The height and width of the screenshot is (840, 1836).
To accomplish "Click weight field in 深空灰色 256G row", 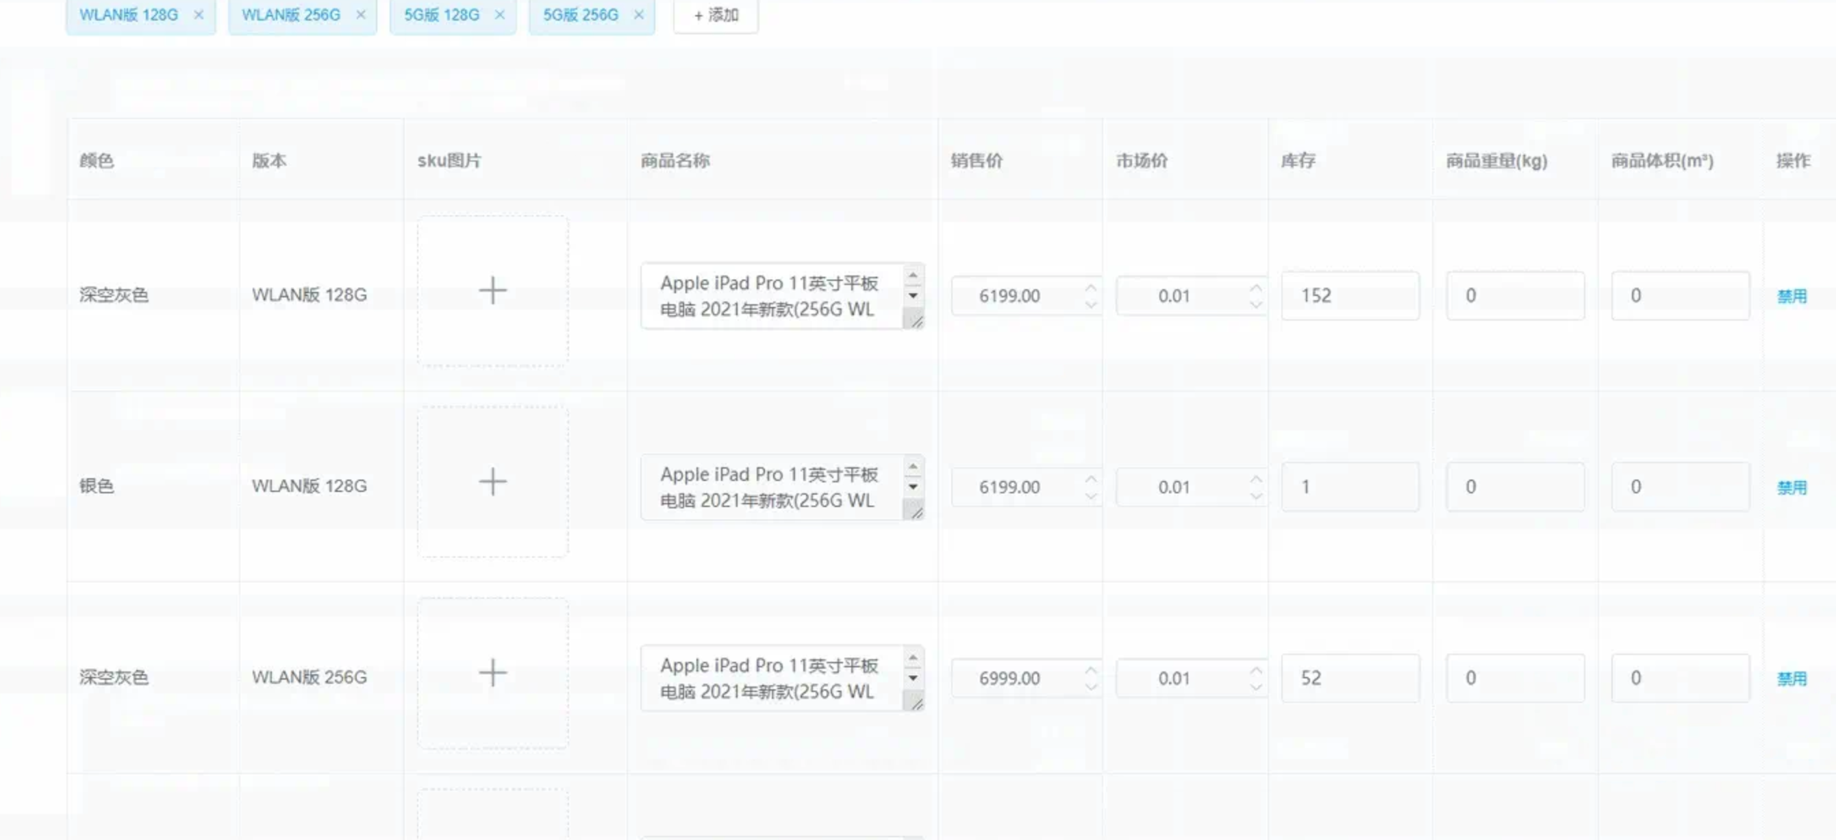I will (1516, 678).
